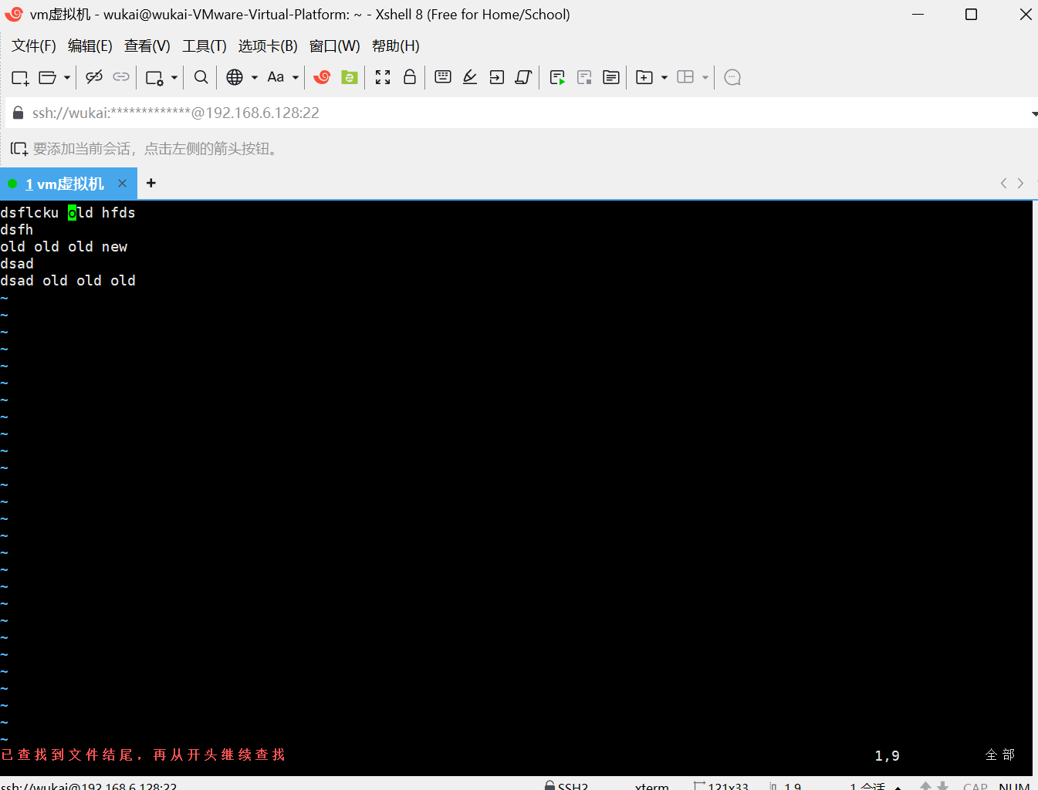Click the address bar padlock icon
The image size is (1038, 790).
19,113
